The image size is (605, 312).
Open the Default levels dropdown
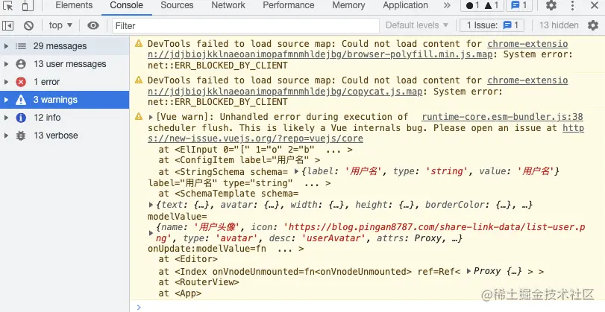point(417,25)
